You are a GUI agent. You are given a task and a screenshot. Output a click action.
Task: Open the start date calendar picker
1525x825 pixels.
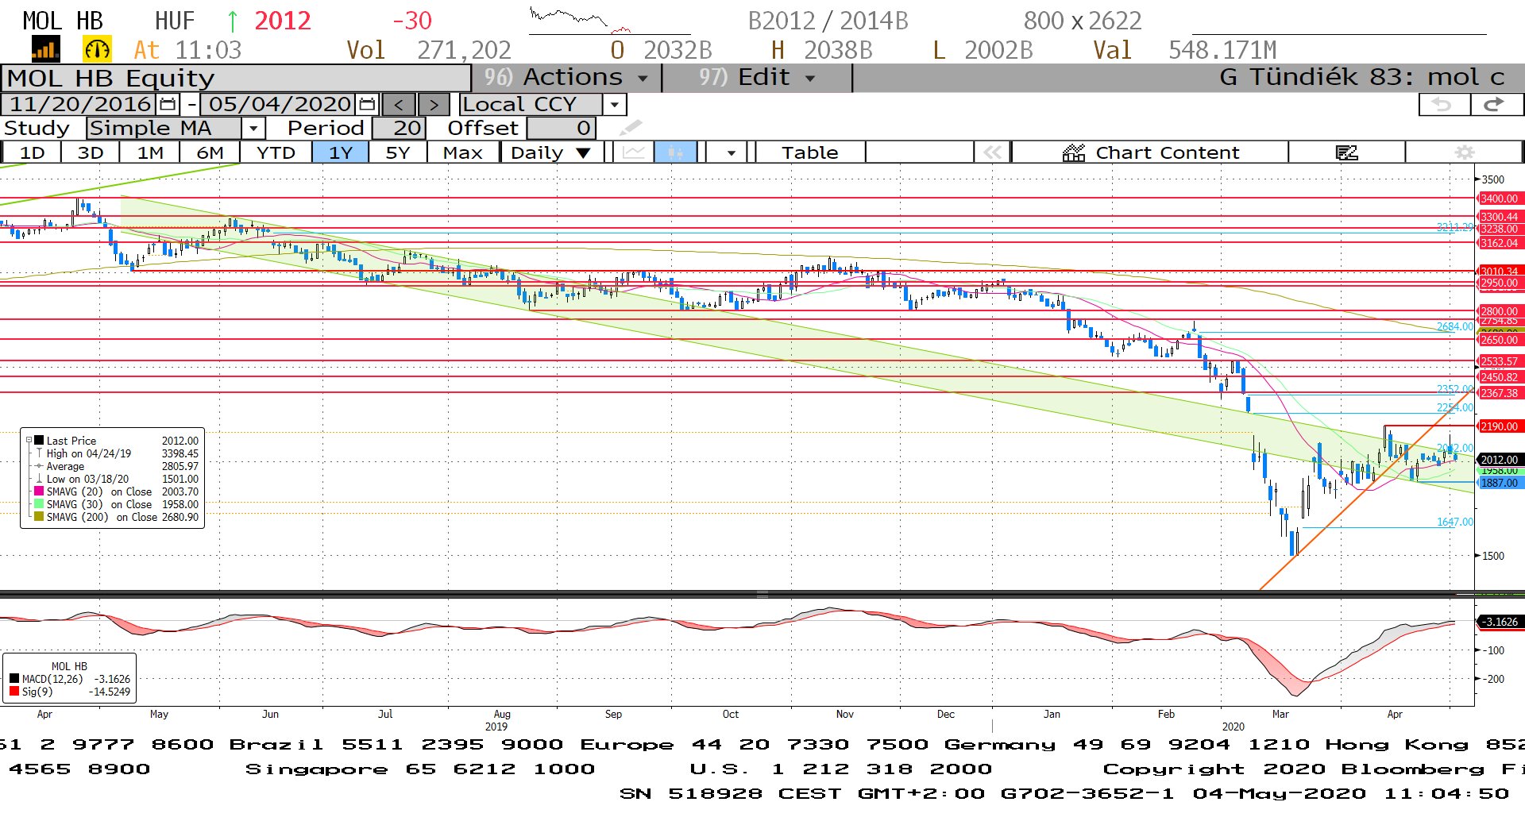(x=168, y=104)
